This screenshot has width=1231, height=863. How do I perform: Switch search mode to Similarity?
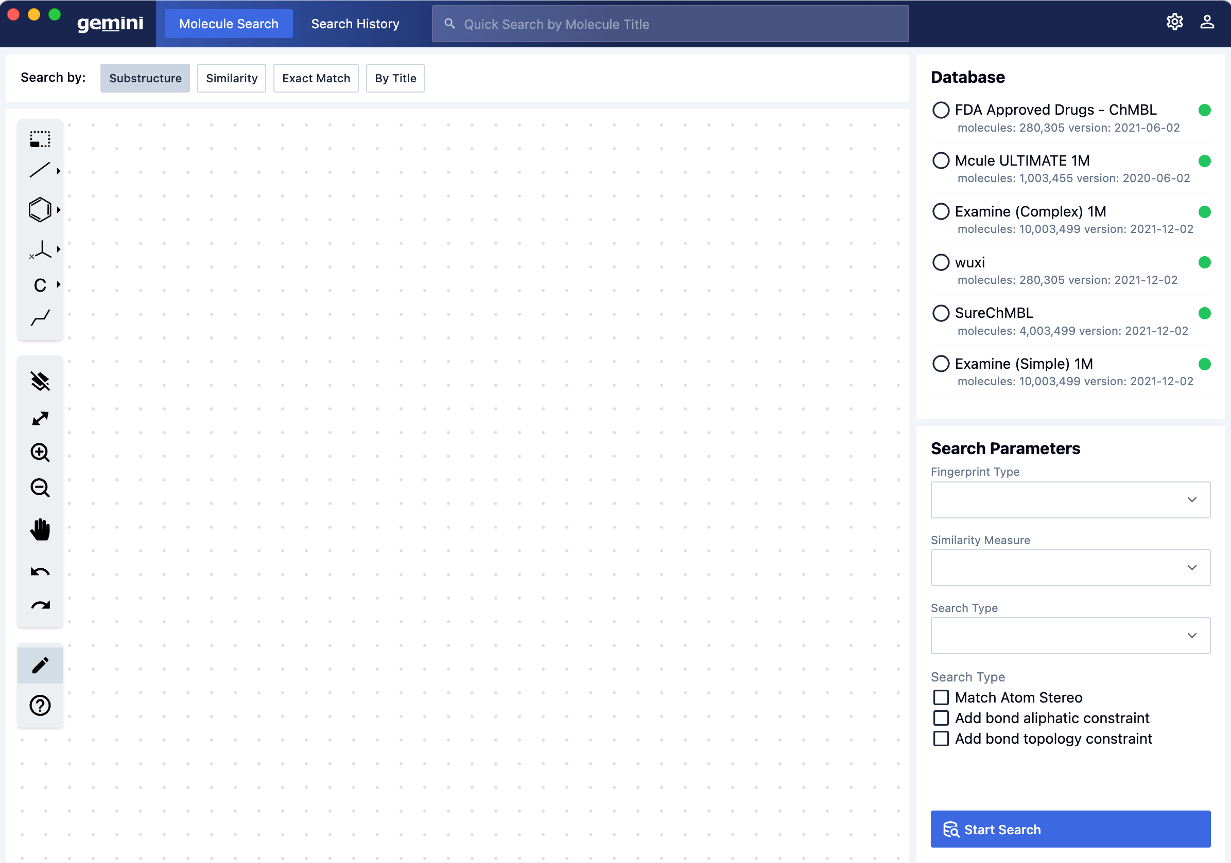pos(231,78)
